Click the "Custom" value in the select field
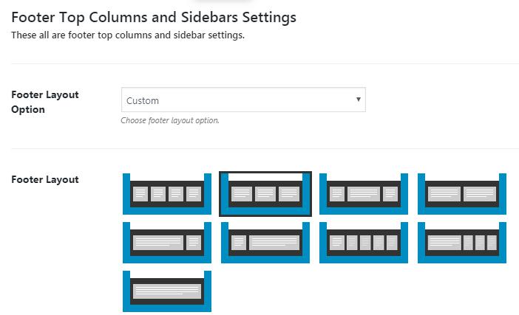The width and height of the screenshot is (519, 315). coord(143,100)
